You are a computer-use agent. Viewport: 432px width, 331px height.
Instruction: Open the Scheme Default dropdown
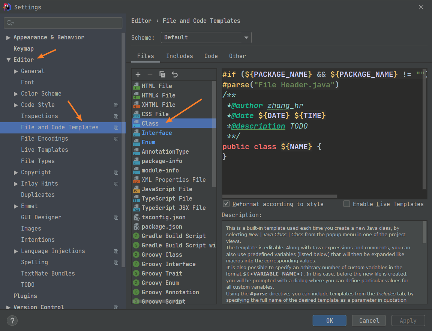click(206, 37)
